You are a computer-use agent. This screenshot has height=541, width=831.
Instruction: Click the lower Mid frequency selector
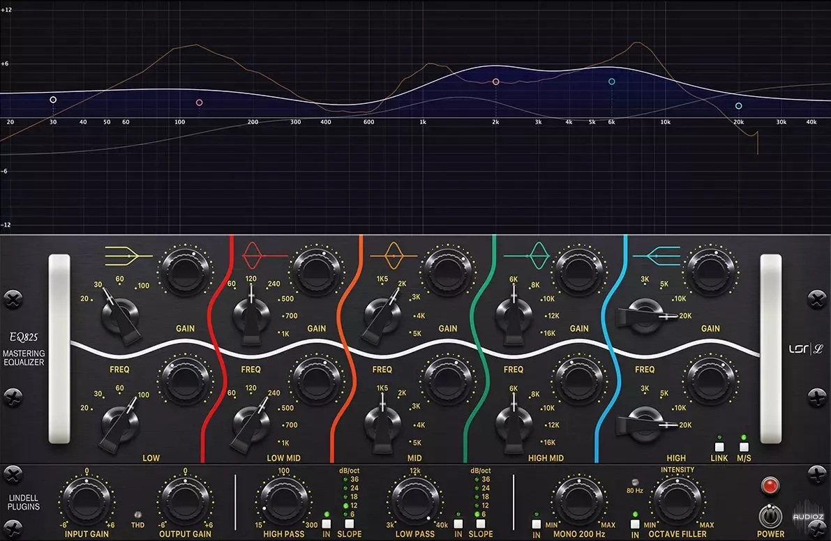(382, 425)
